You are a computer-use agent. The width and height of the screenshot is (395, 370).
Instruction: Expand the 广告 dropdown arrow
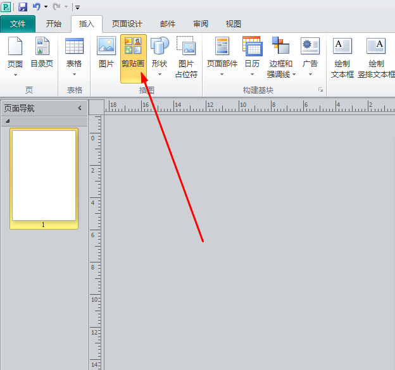point(310,75)
